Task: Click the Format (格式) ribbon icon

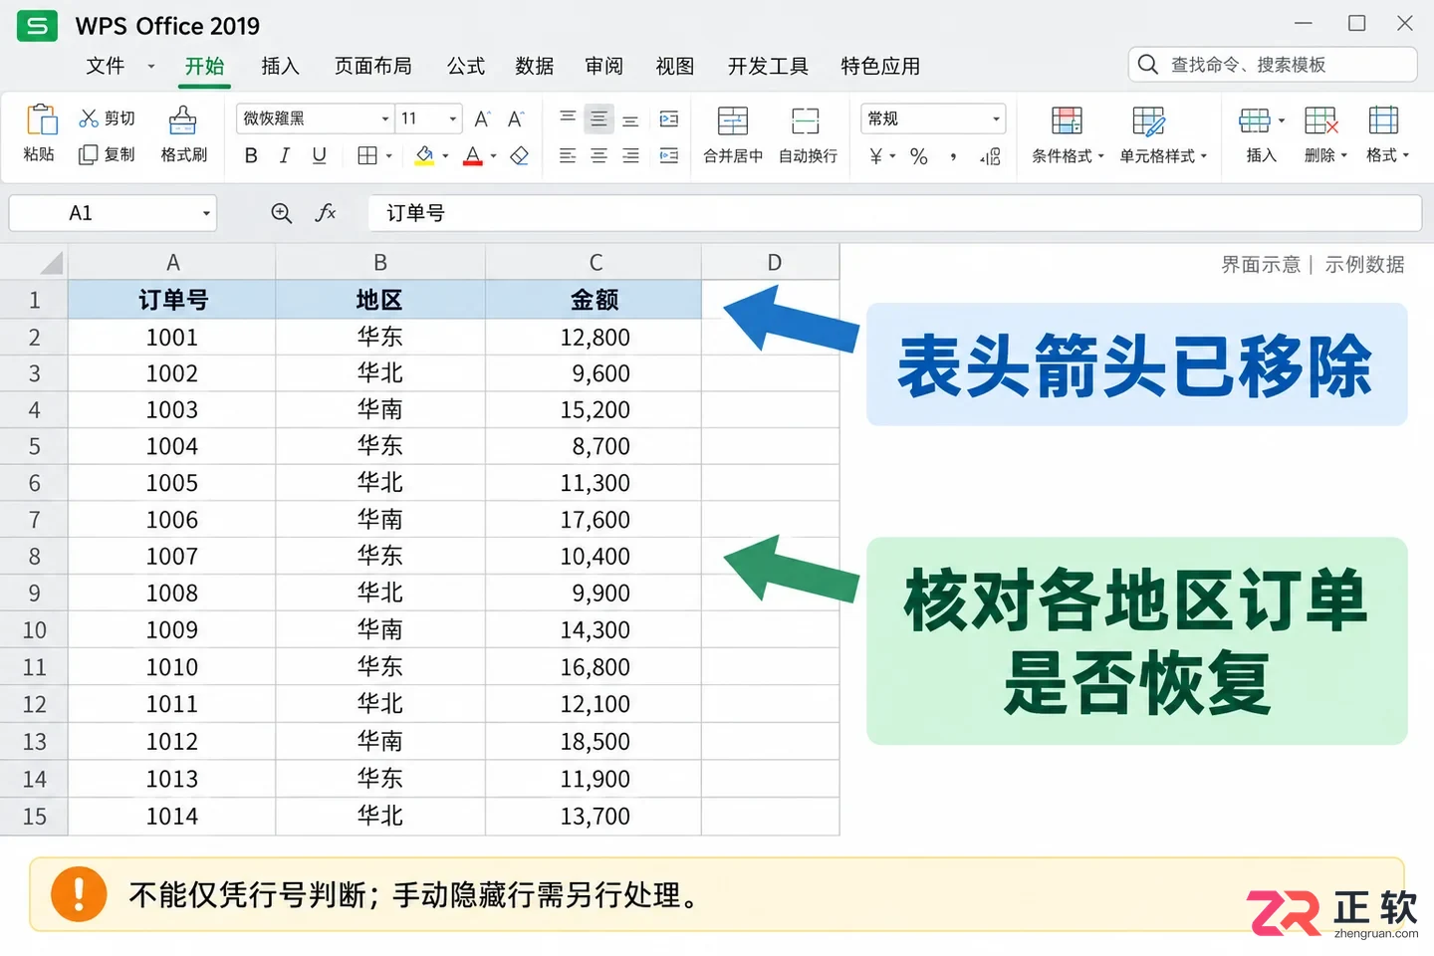Action: pyautogui.click(x=1383, y=120)
